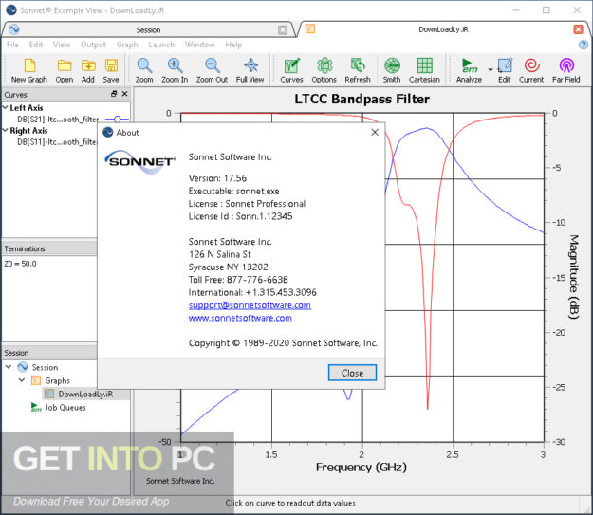Open the View menu
Image resolution: width=593 pixels, height=515 pixels.
(62, 45)
